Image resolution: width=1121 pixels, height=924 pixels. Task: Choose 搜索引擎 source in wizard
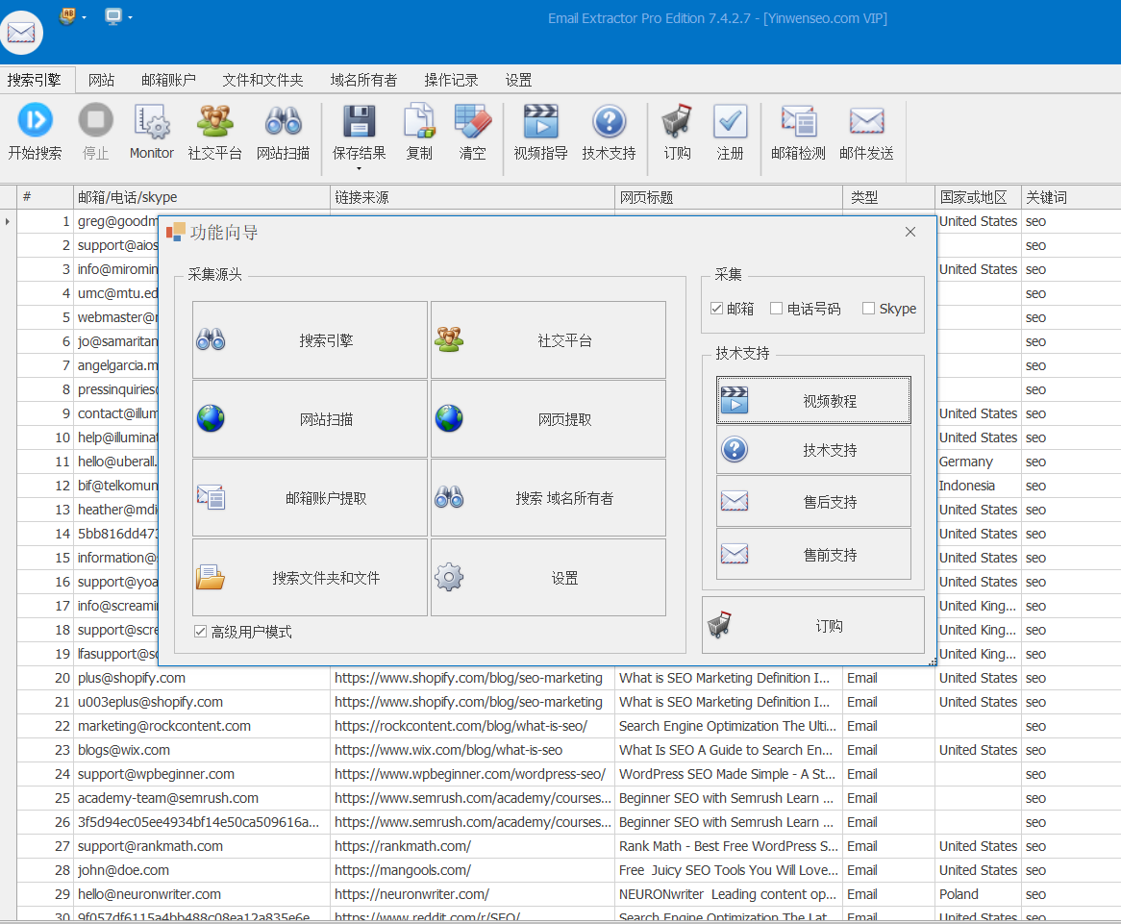coord(310,340)
